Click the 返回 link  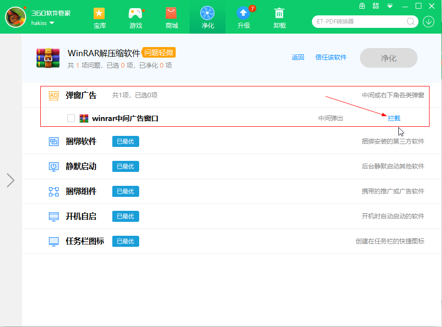pyautogui.click(x=298, y=57)
